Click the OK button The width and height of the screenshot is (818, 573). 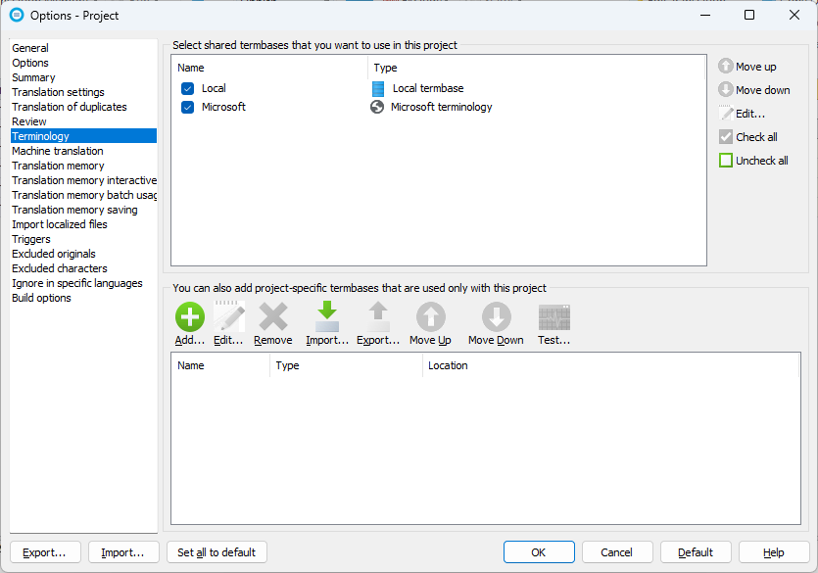point(539,552)
